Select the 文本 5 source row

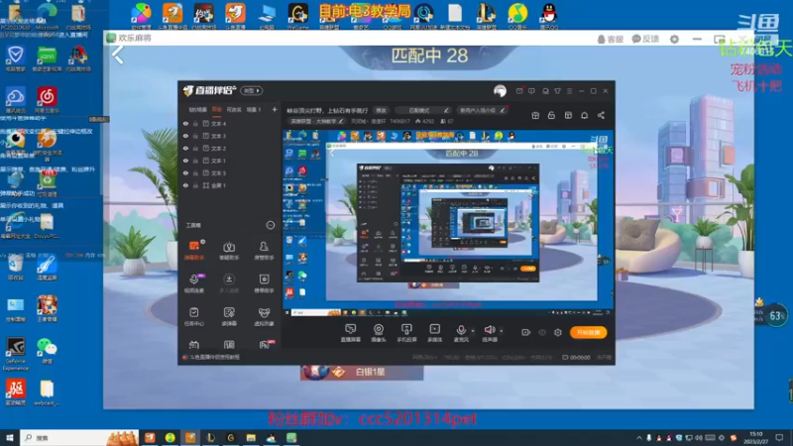(230, 172)
